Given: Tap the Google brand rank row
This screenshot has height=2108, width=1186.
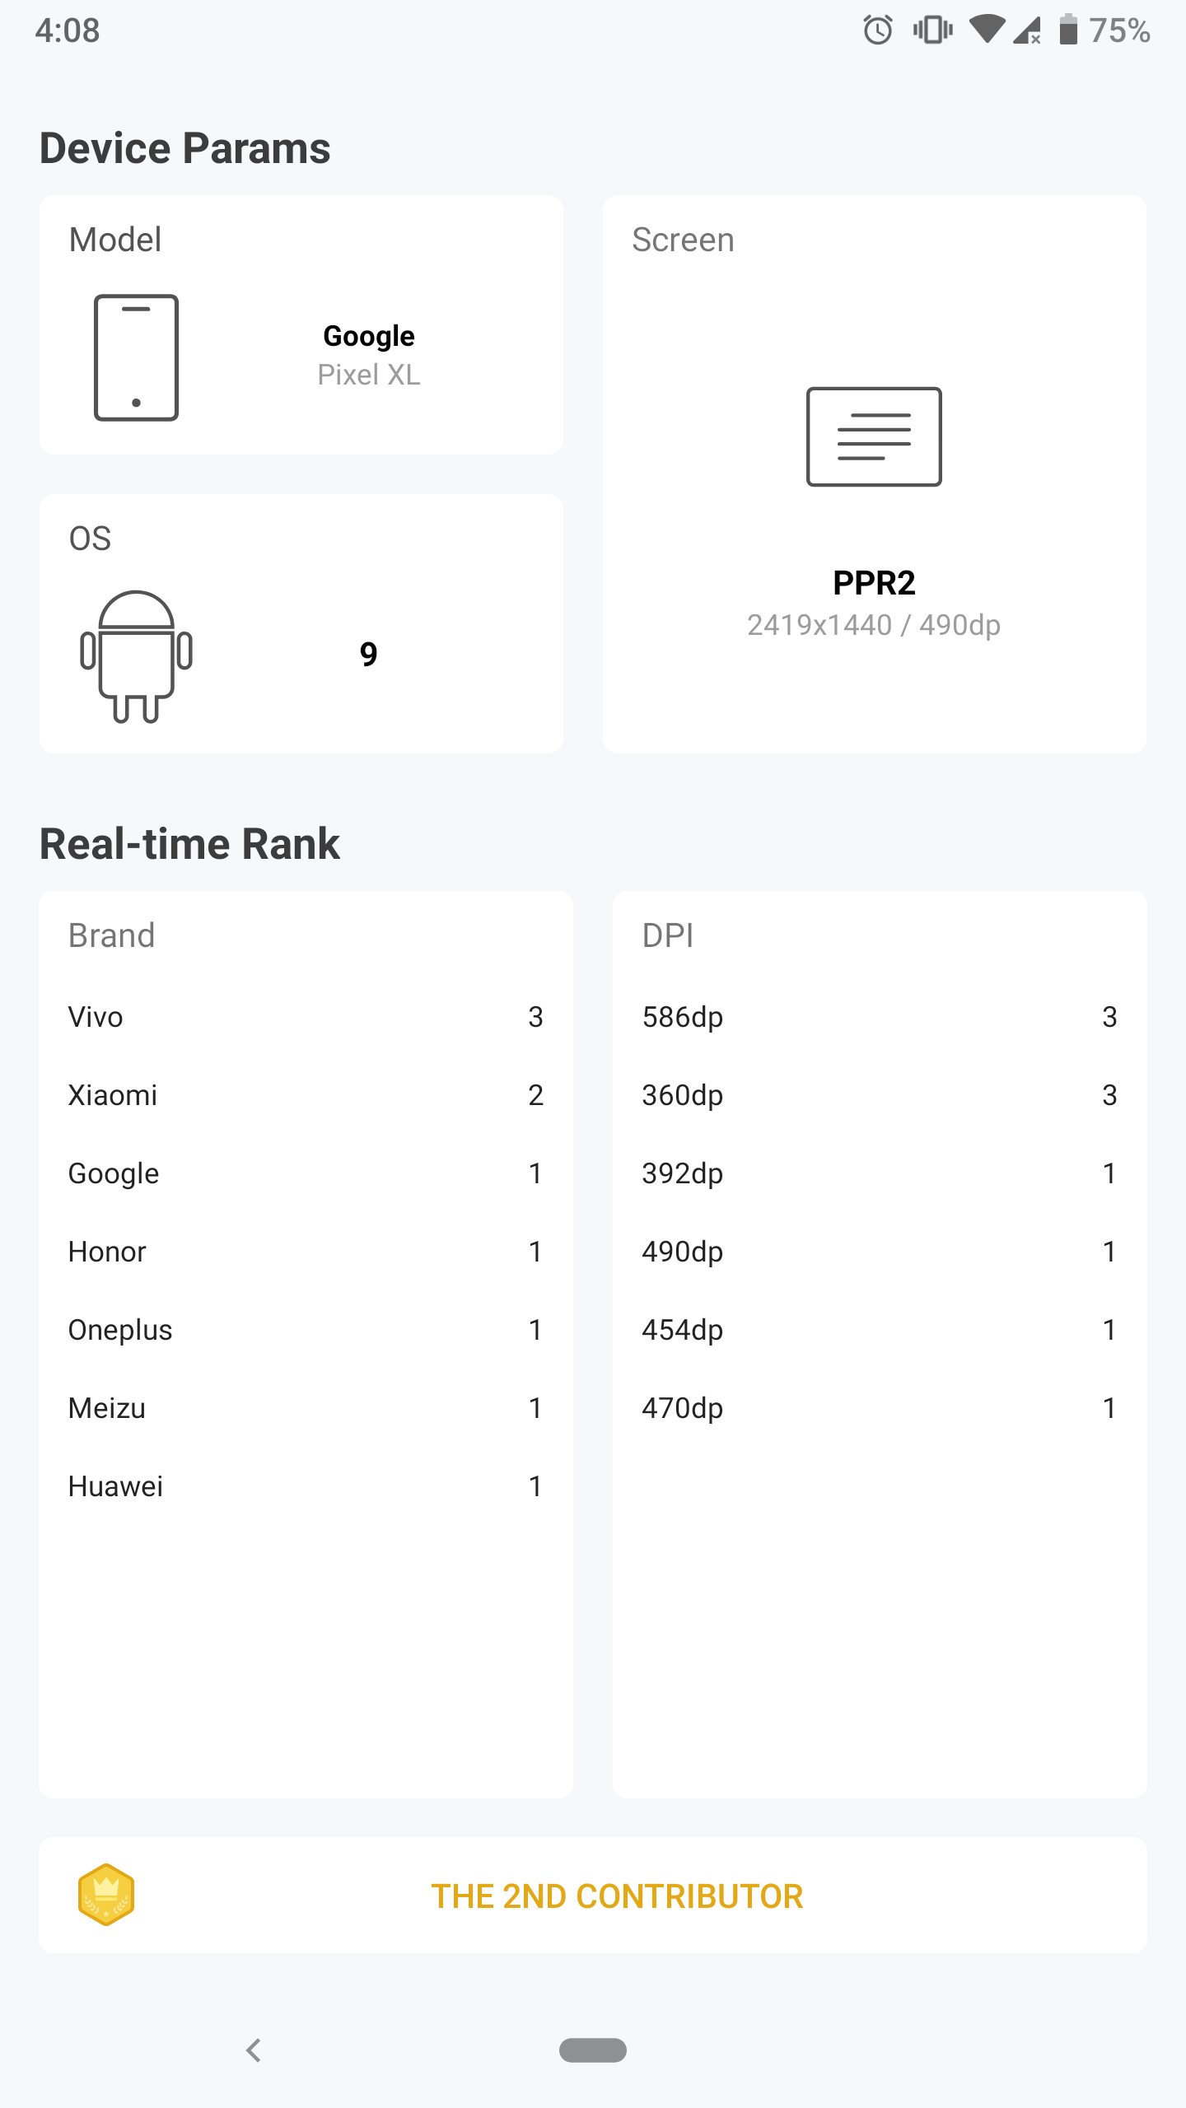Looking at the screenshot, I should [x=305, y=1173].
